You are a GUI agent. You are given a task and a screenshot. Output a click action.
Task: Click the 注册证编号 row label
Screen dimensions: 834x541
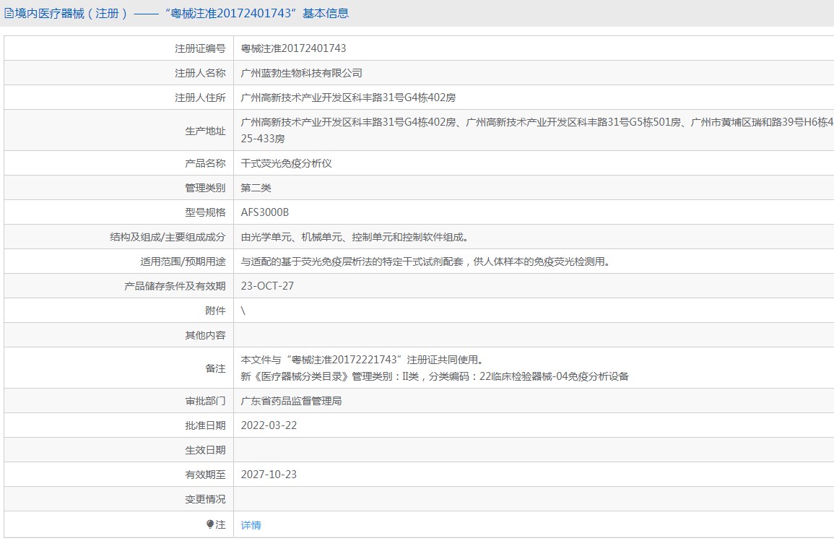pos(200,48)
